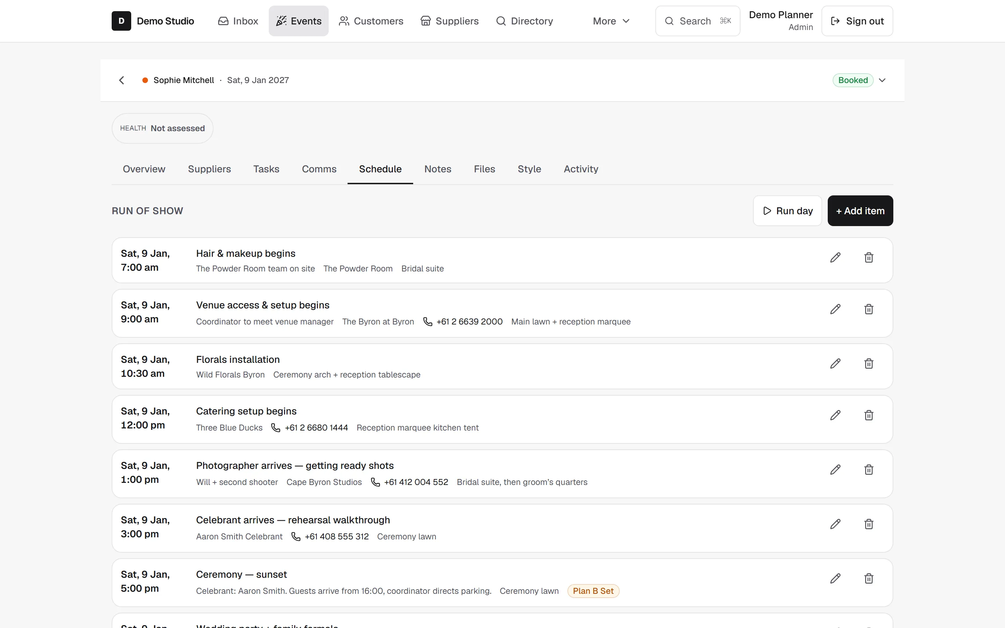View the Activity tab
Screen dimensions: 1005x628
581,169
